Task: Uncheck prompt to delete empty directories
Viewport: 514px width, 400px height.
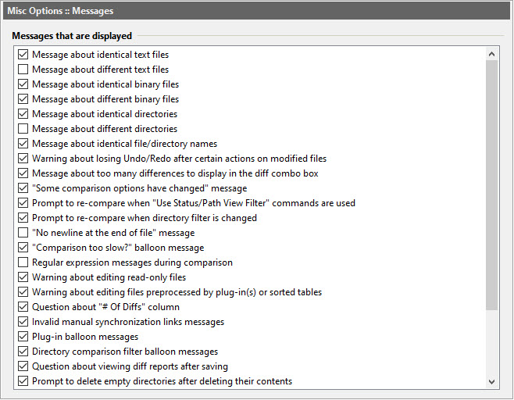Action: 23,381
